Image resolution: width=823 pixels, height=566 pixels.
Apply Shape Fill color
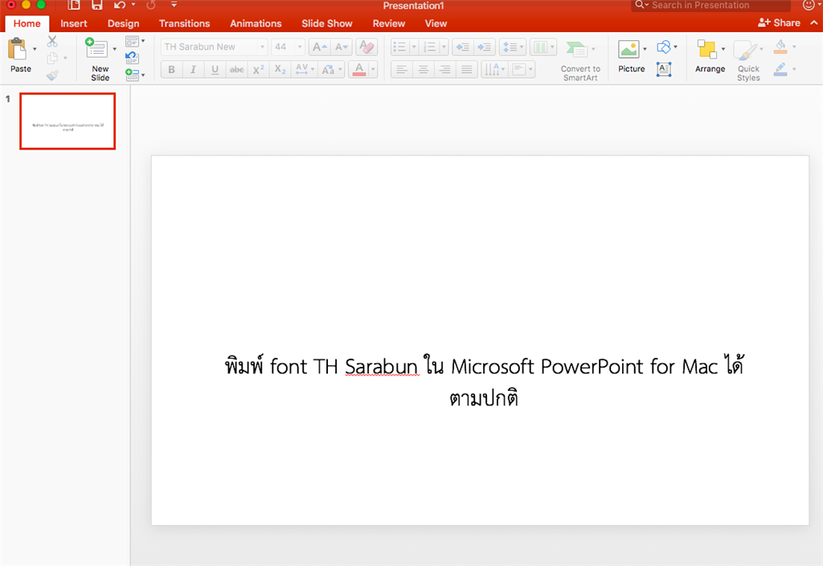[x=780, y=47]
